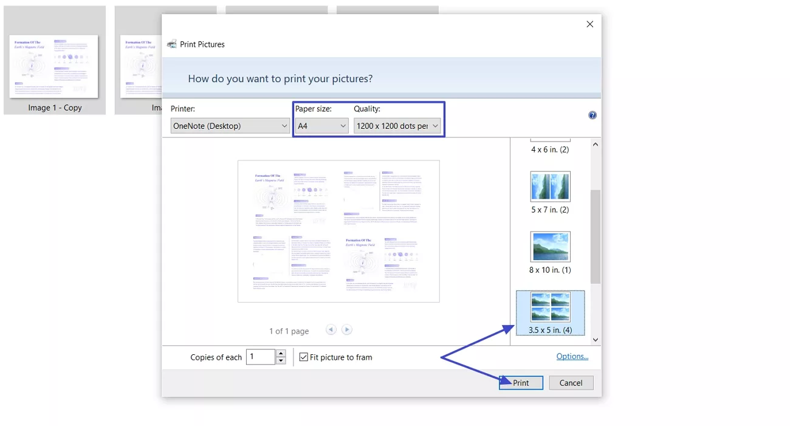The height and width of the screenshot is (426, 790).
Task: Open the Quality dropdown
Action: [397, 125]
